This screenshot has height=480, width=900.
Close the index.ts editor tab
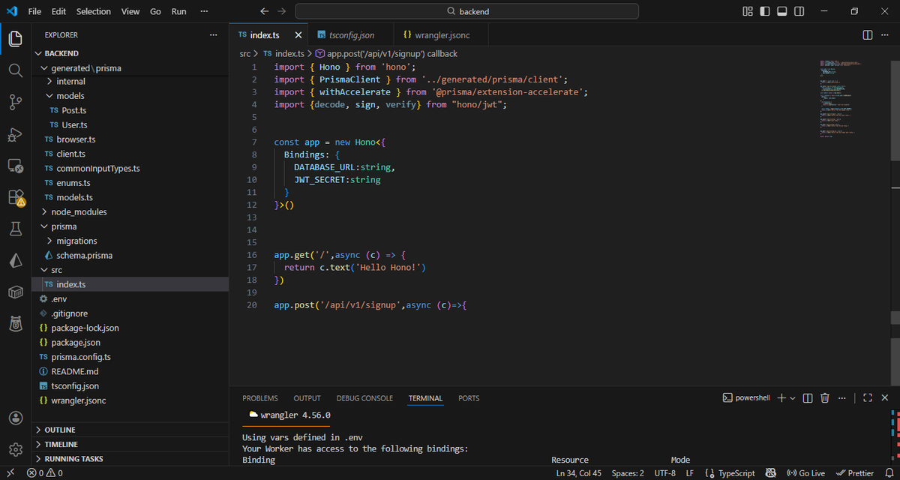click(x=298, y=35)
